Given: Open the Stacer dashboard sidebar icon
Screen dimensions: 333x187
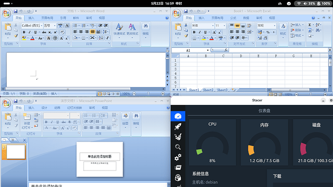Looking at the screenshot, I should pos(178,116).
